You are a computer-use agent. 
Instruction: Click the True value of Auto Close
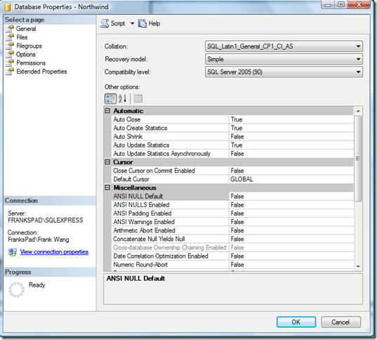[237, 119]
